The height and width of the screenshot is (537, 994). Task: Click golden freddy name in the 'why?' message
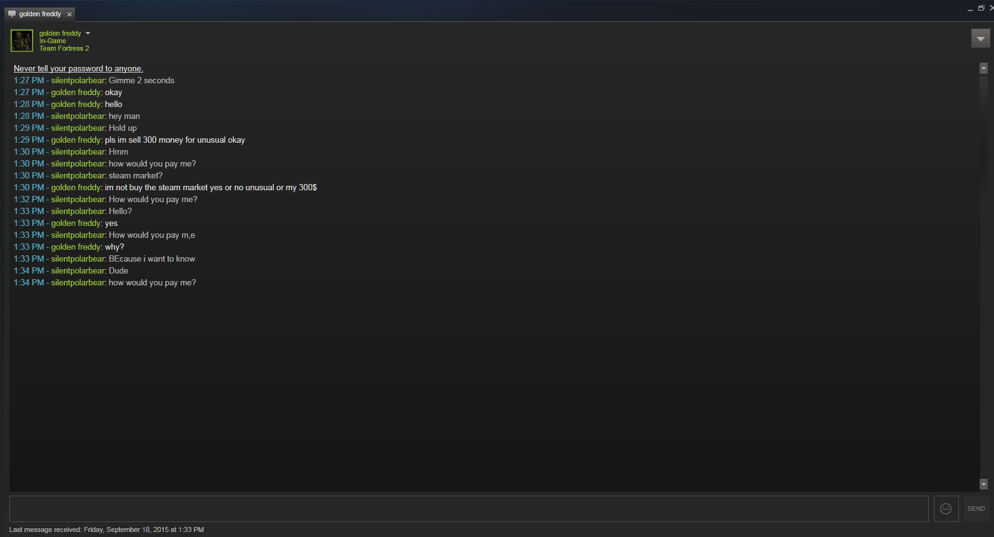click(76, 247)
